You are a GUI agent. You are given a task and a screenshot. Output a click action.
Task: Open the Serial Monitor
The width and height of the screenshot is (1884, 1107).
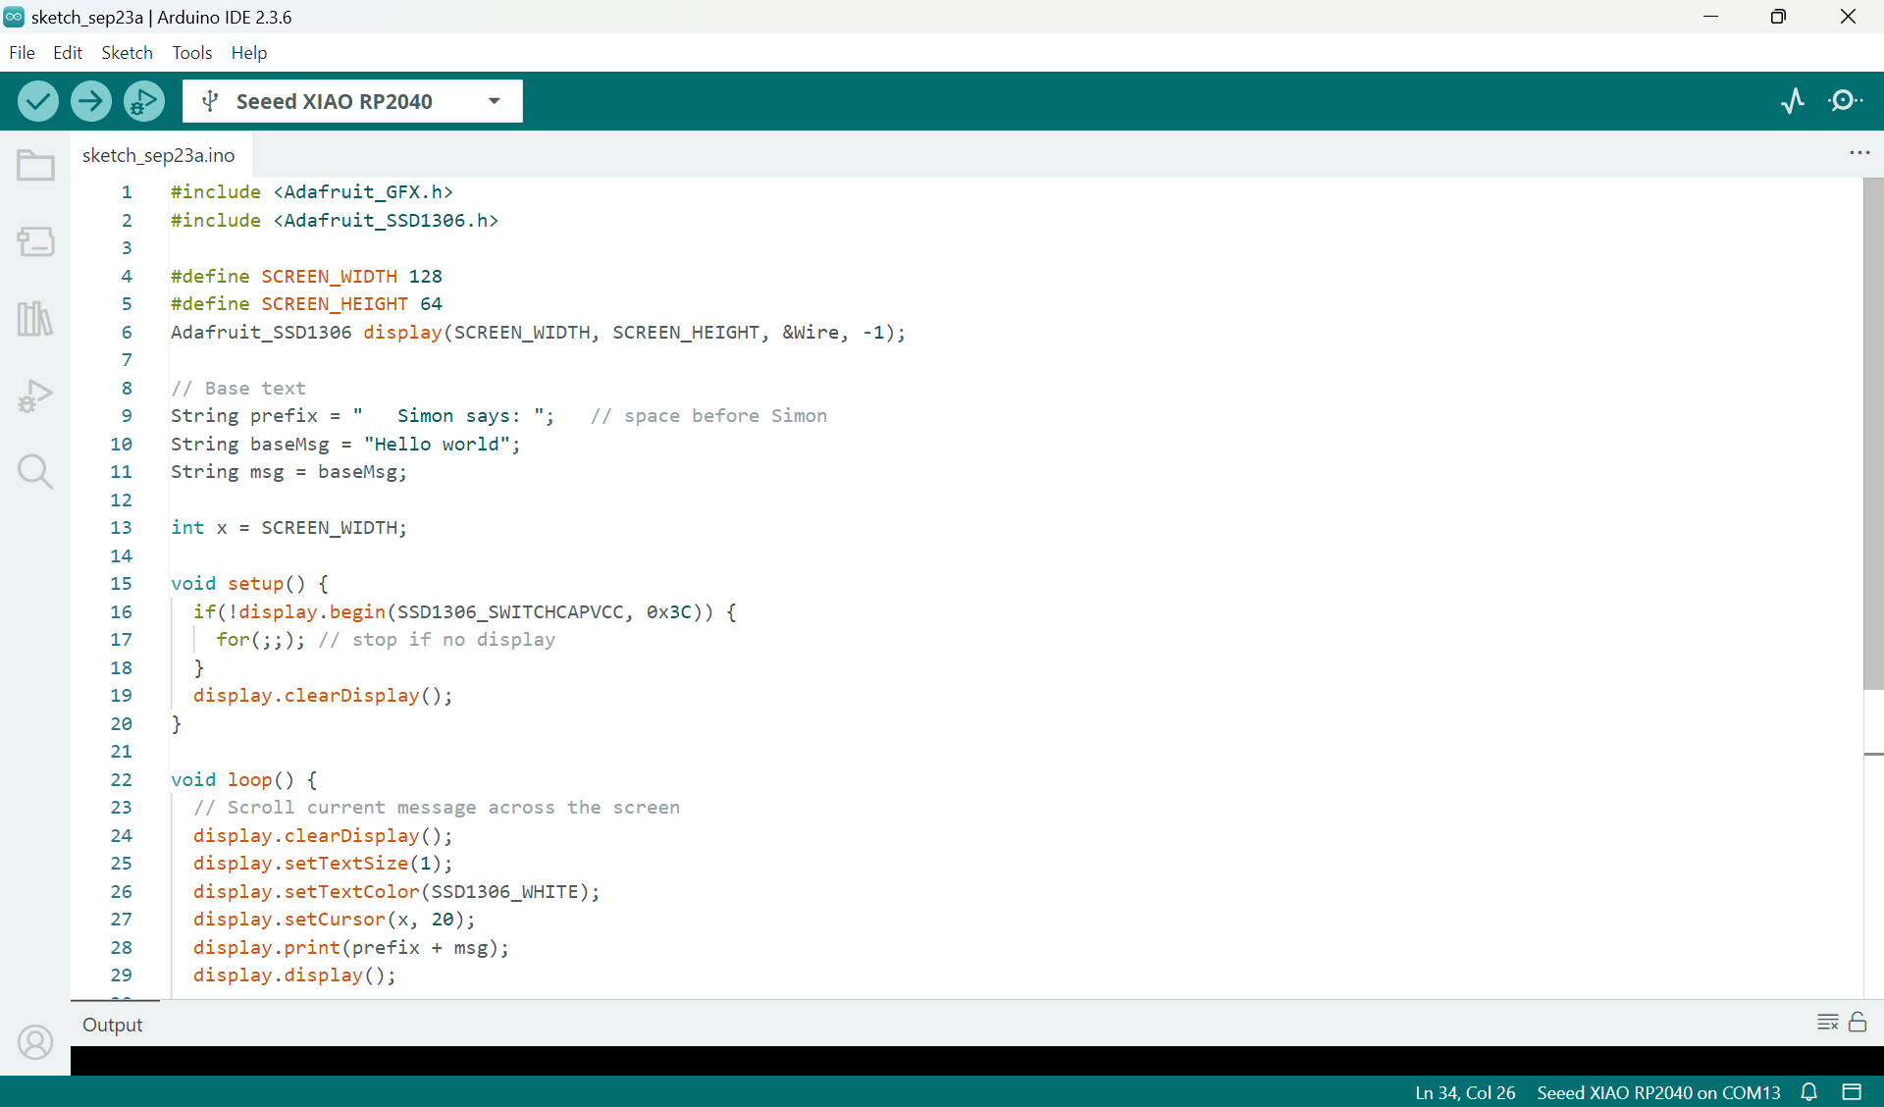pos(1846,101)
